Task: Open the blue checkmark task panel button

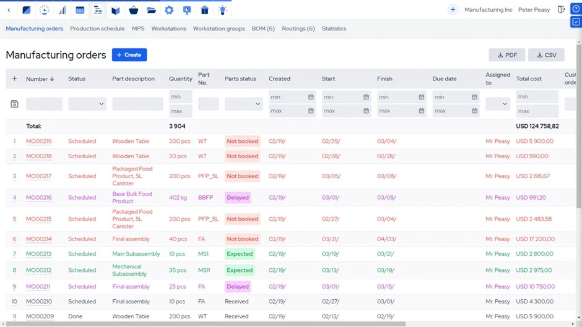Action: [575, 22]
